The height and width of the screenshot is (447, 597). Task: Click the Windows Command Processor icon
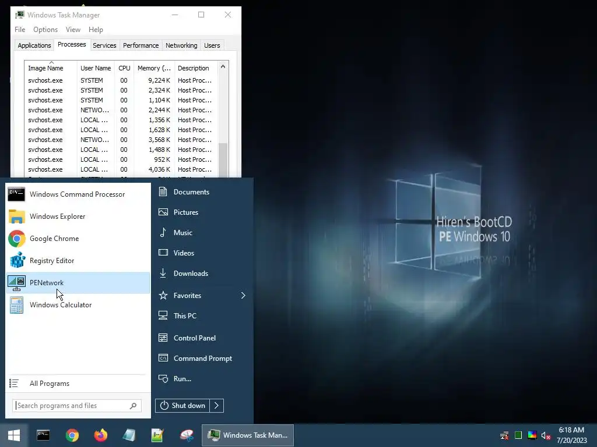click(x=16, y=194)
